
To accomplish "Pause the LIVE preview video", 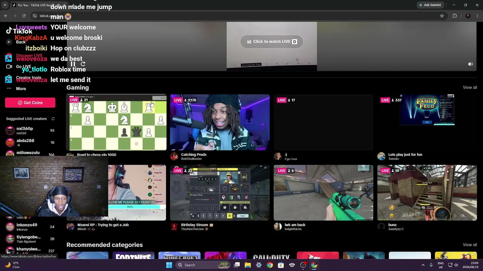I will pyautogui.click(x=73, y=64).
